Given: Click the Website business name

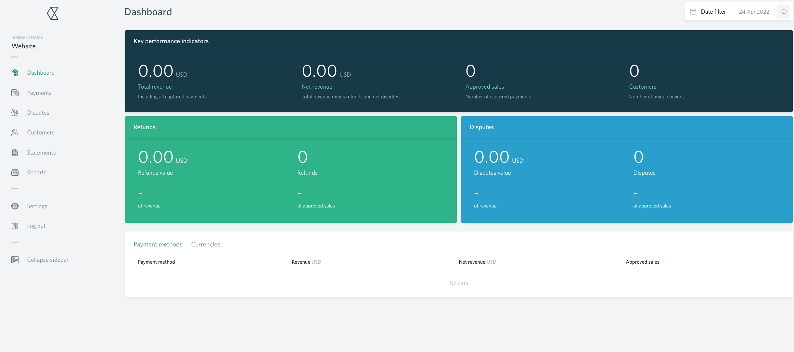Looking at the screenshot, I should coord(24,46).
